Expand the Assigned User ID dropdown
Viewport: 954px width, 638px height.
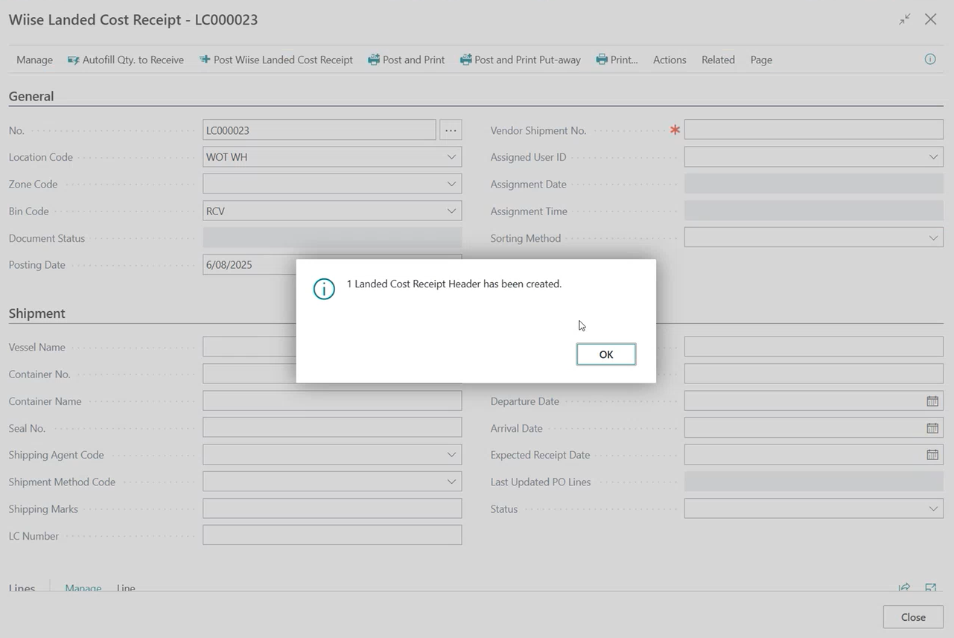pyautogui.click(x=933, y=157)
